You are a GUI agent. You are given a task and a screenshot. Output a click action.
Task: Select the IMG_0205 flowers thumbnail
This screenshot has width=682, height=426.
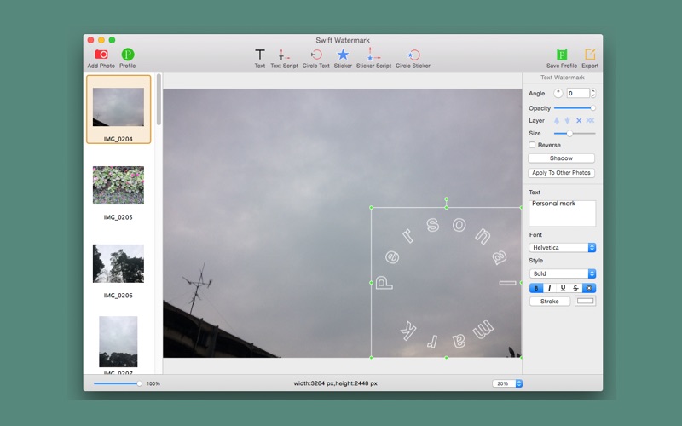(x=118, y=186)
